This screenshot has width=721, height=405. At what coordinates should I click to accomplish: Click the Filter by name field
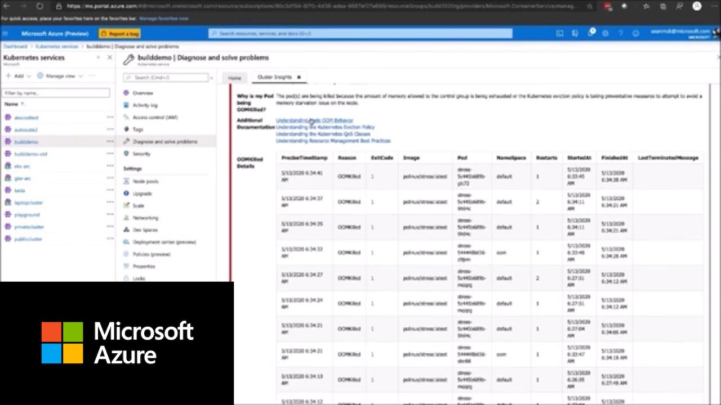pos(56,93)
